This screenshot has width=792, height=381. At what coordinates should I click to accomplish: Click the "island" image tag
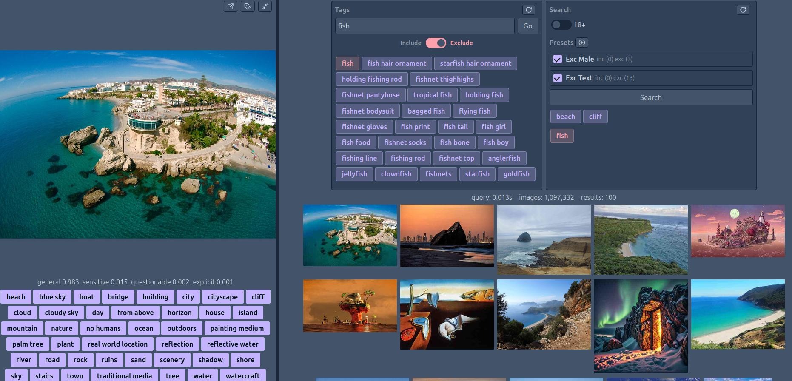(248, 313)
